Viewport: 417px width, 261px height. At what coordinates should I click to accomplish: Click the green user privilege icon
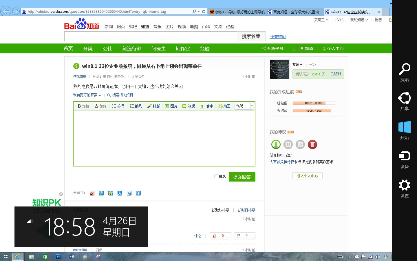pos(276,144)
